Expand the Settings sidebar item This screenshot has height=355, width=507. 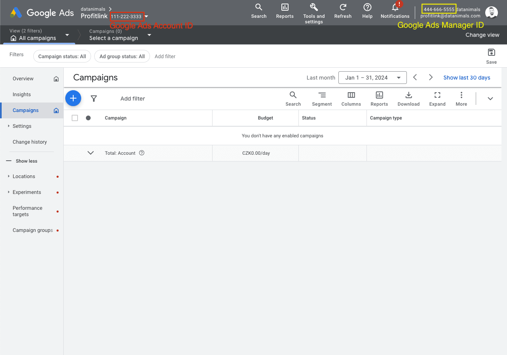9,126
